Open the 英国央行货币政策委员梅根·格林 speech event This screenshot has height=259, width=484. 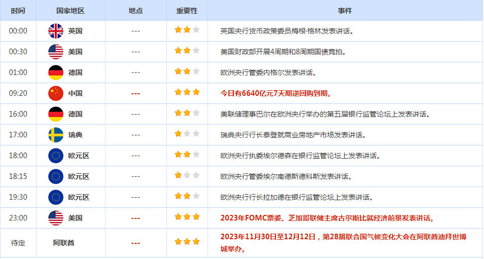click(x=287, y=31)
